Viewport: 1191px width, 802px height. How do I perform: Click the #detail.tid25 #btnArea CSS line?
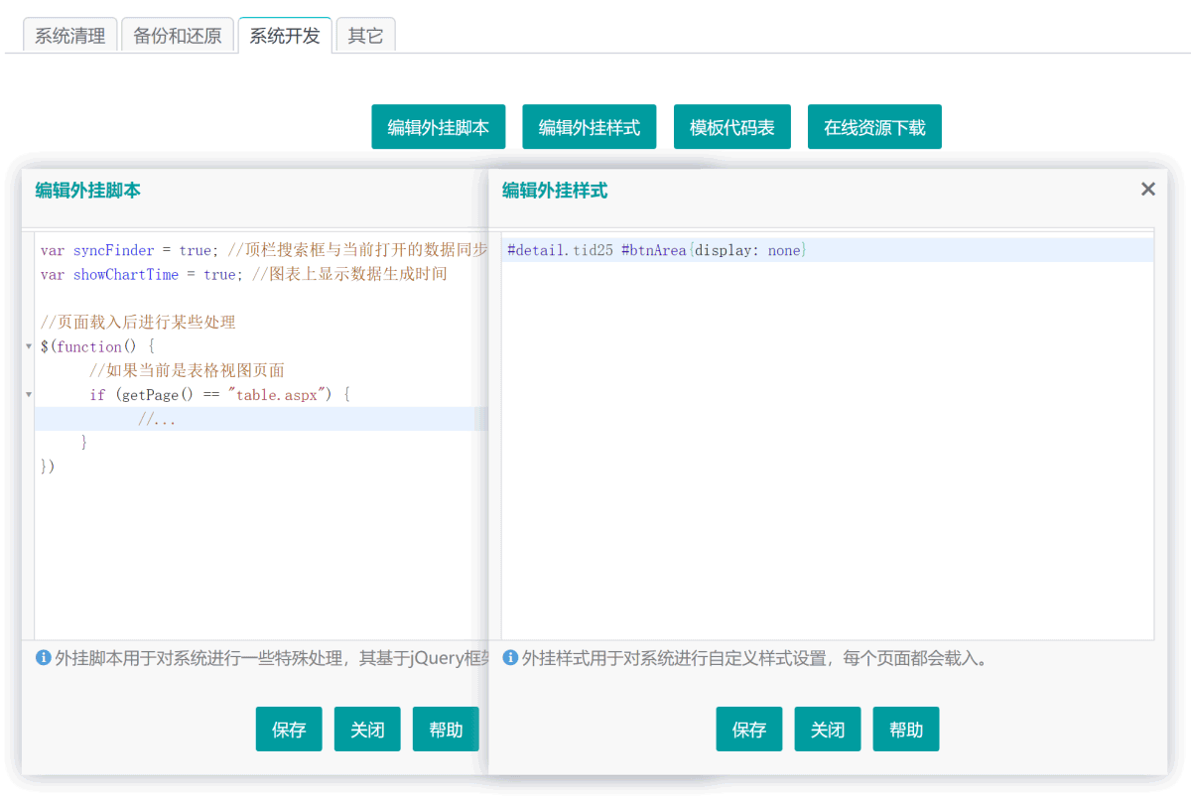(x=828, y=250)
